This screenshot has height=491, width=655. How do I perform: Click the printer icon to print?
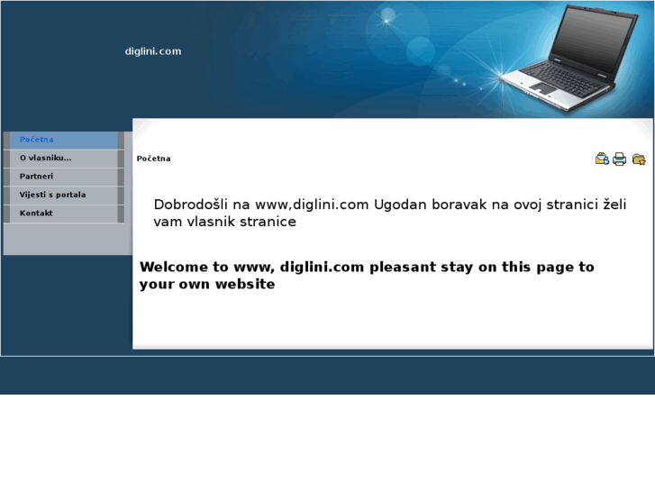620,159
